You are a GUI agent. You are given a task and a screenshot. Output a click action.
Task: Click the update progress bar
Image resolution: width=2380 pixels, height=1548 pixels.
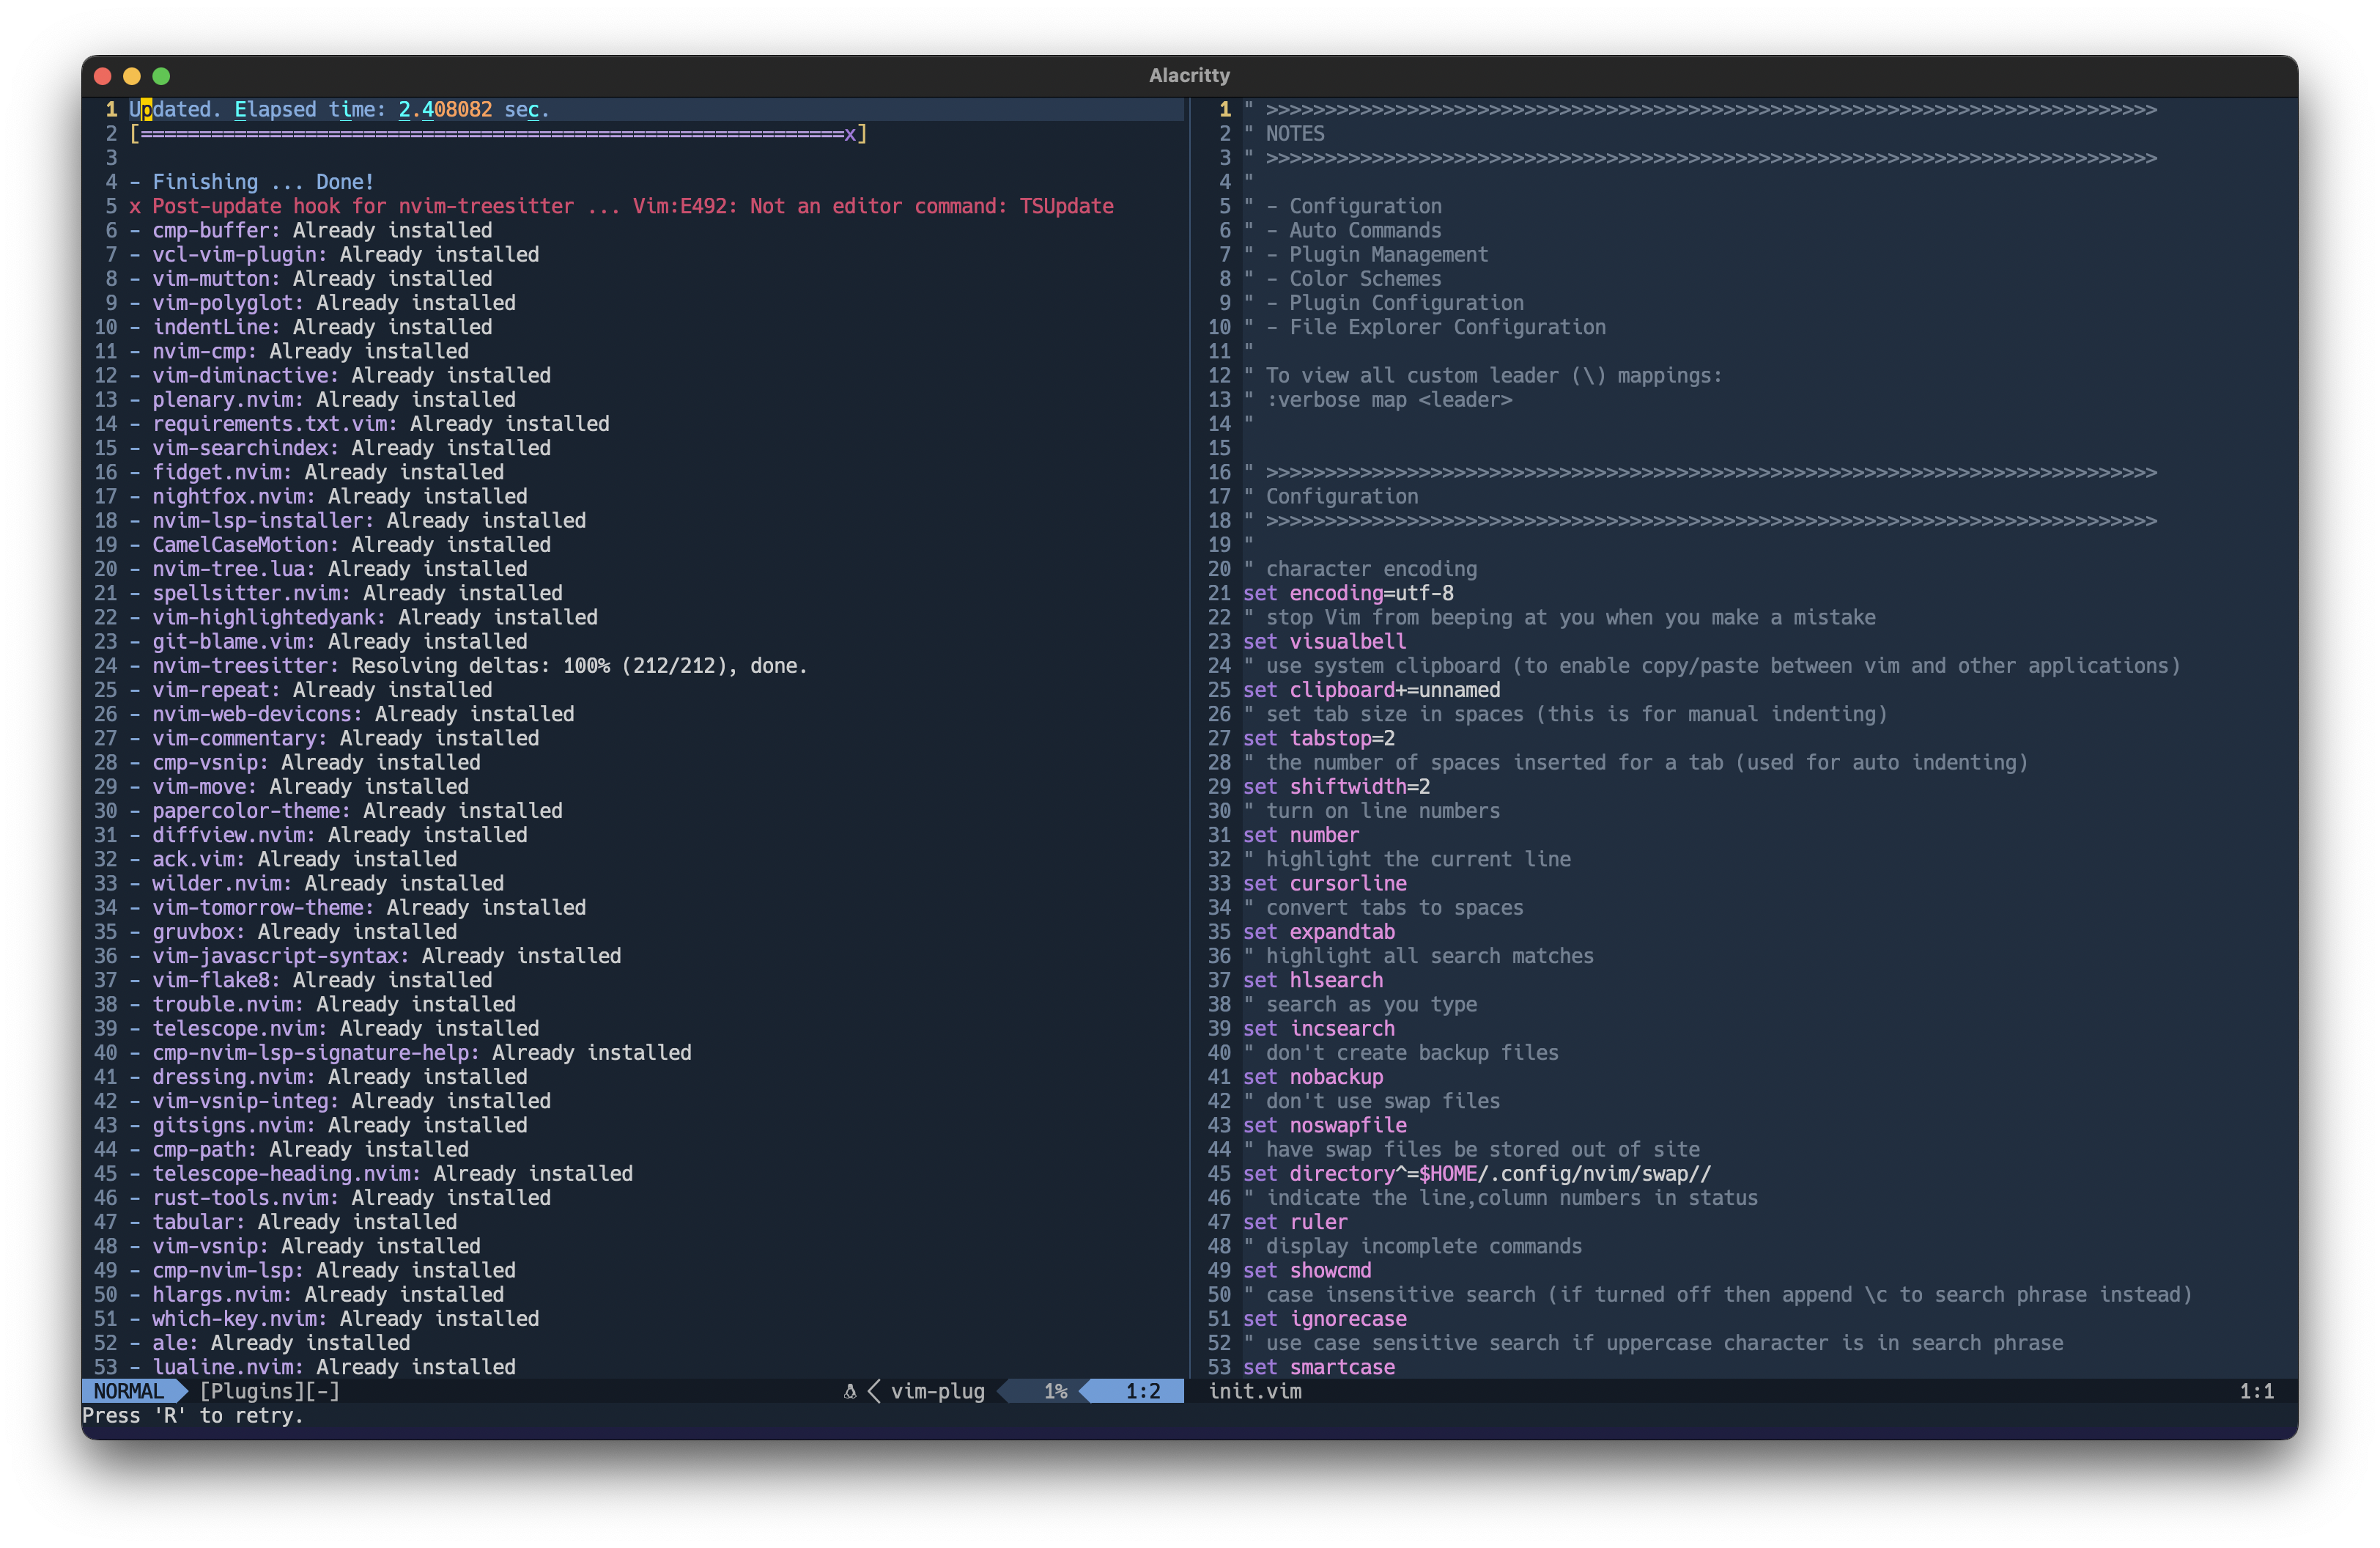pyautogui.click(x=498, y=134)
